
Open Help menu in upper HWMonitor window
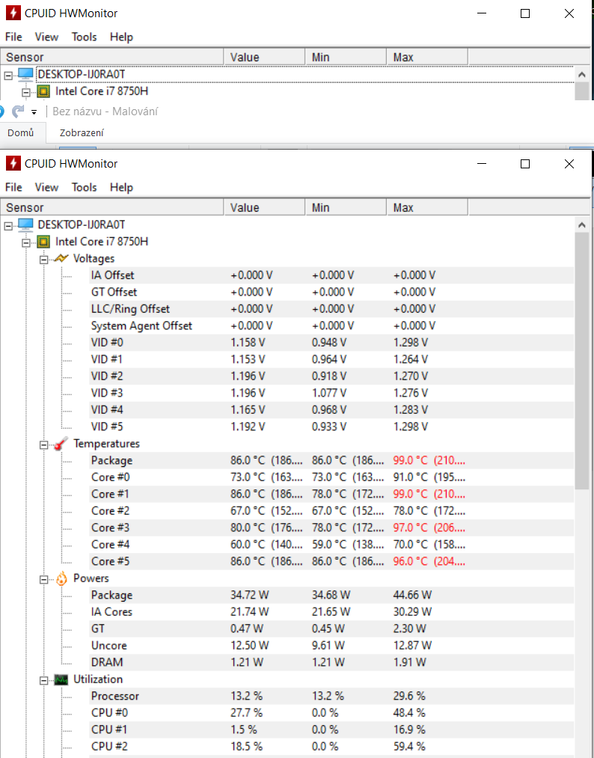click(121, 37)
